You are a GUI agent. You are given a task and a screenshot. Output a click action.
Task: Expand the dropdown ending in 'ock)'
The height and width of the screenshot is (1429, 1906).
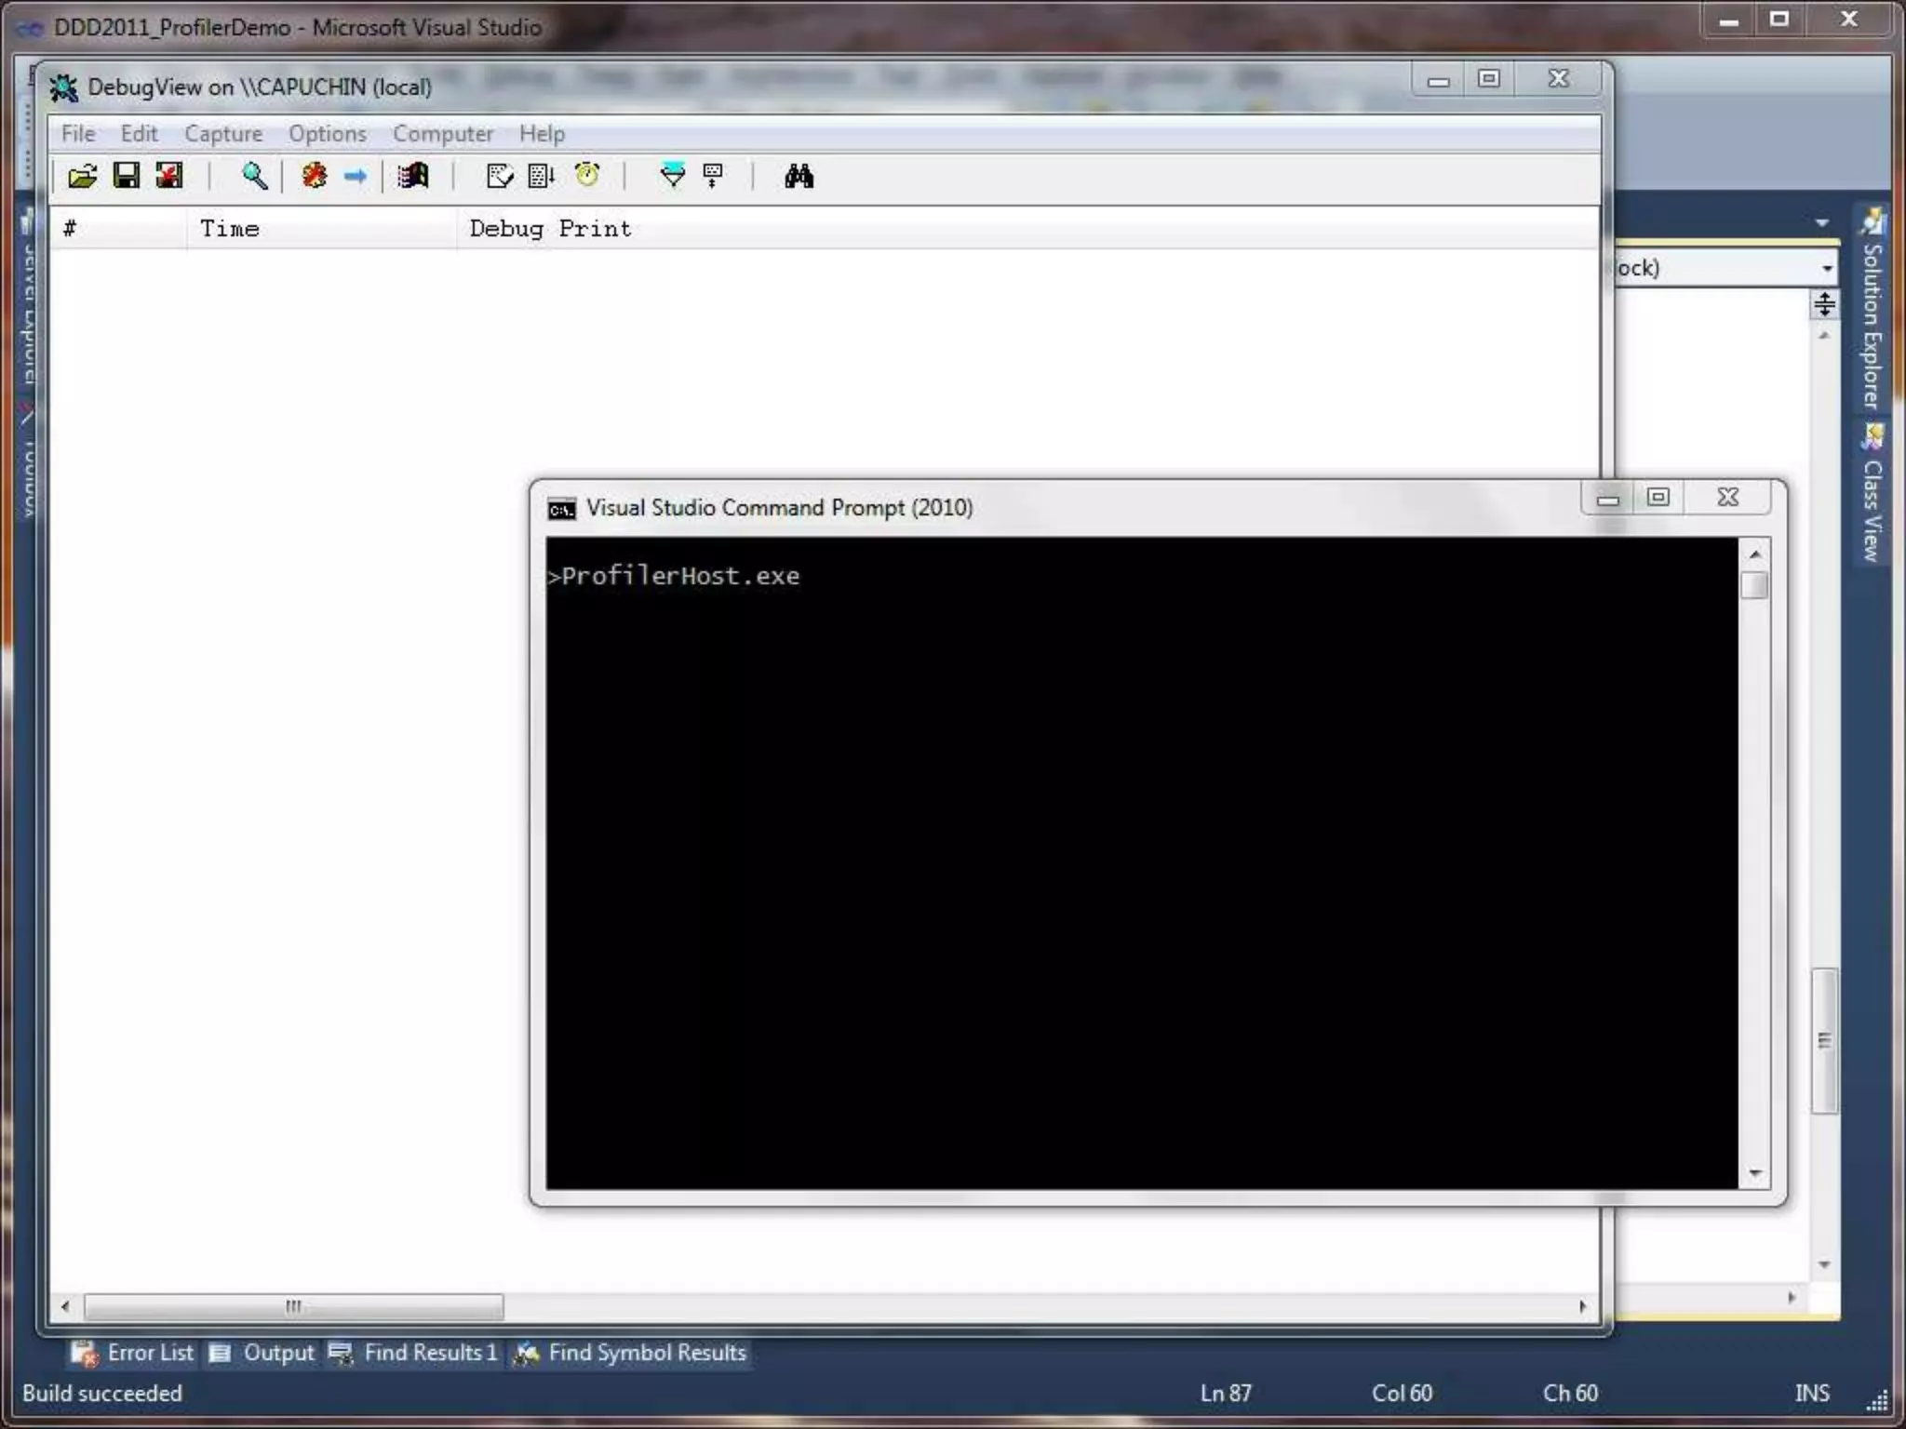click(1827, 269)
